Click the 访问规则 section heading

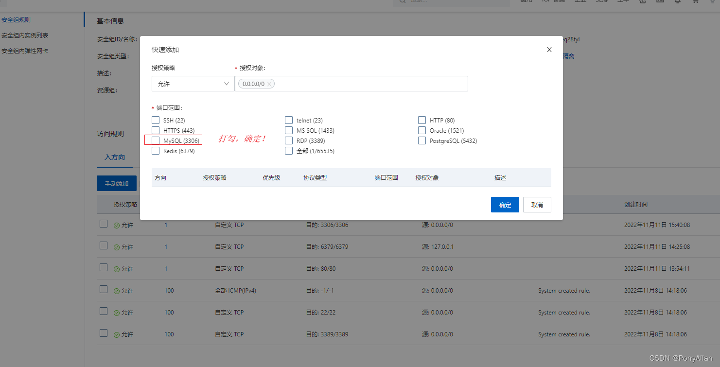pos(110,134)
